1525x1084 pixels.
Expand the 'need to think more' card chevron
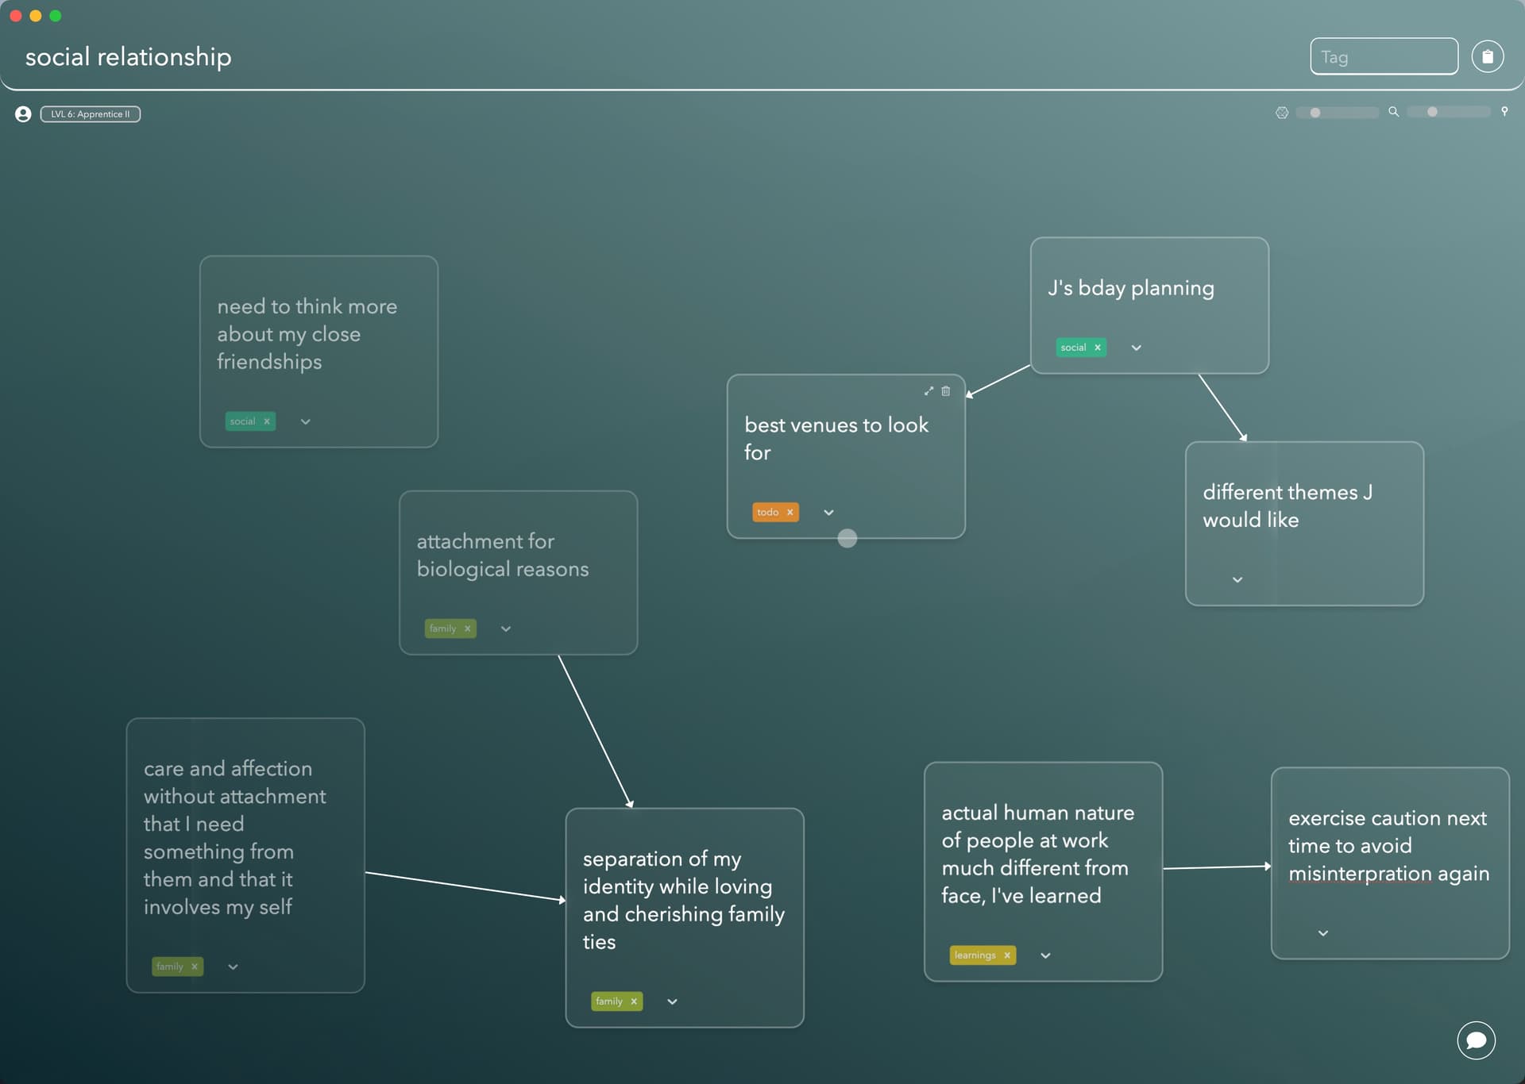[x=304, y=421]
